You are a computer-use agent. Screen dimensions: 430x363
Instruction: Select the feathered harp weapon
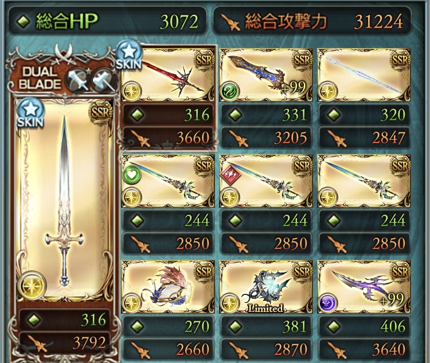[168, 287]
